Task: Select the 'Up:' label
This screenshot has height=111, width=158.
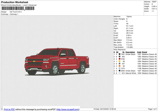Action: click(115, 31)
